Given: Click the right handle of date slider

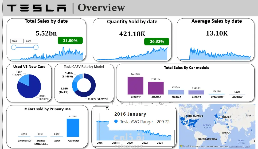Looking at the screenshot, I should pyautogui.click(x=36, y=47).
